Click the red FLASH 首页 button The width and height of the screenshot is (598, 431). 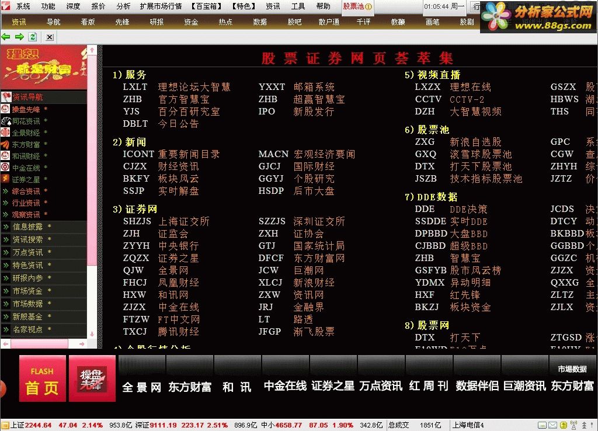tap(42, 378)
